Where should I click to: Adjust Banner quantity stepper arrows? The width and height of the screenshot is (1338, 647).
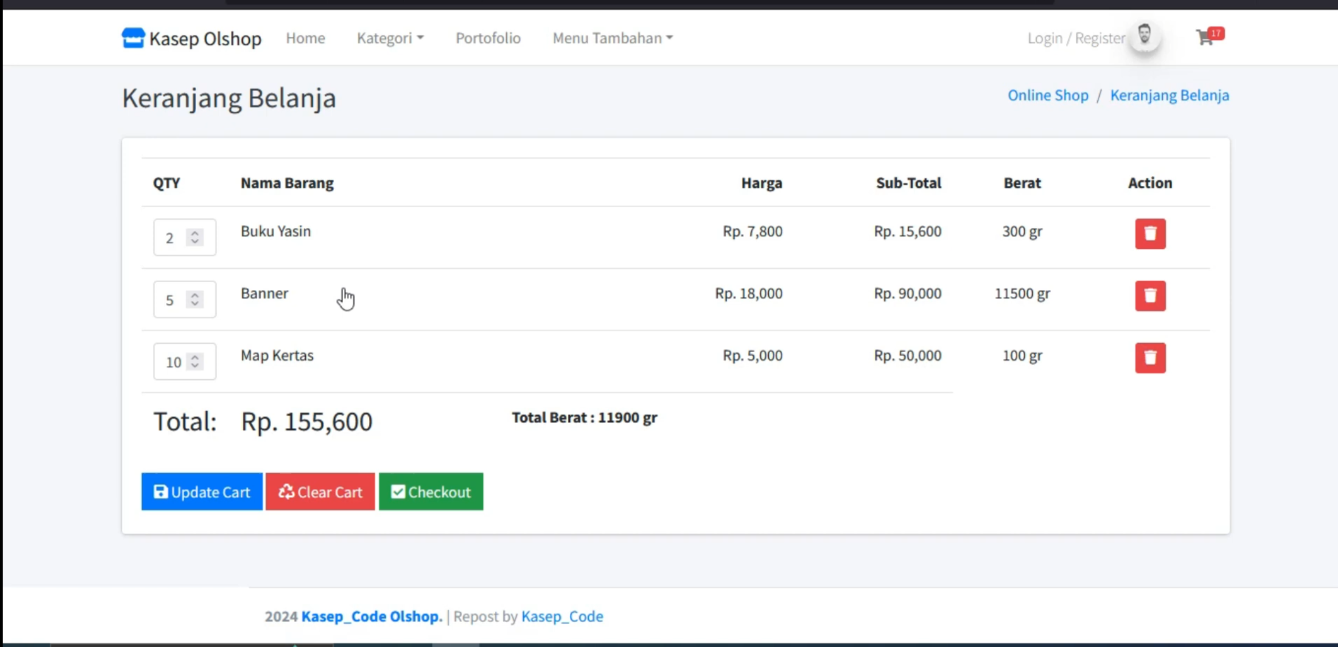[x=195, y=299]
